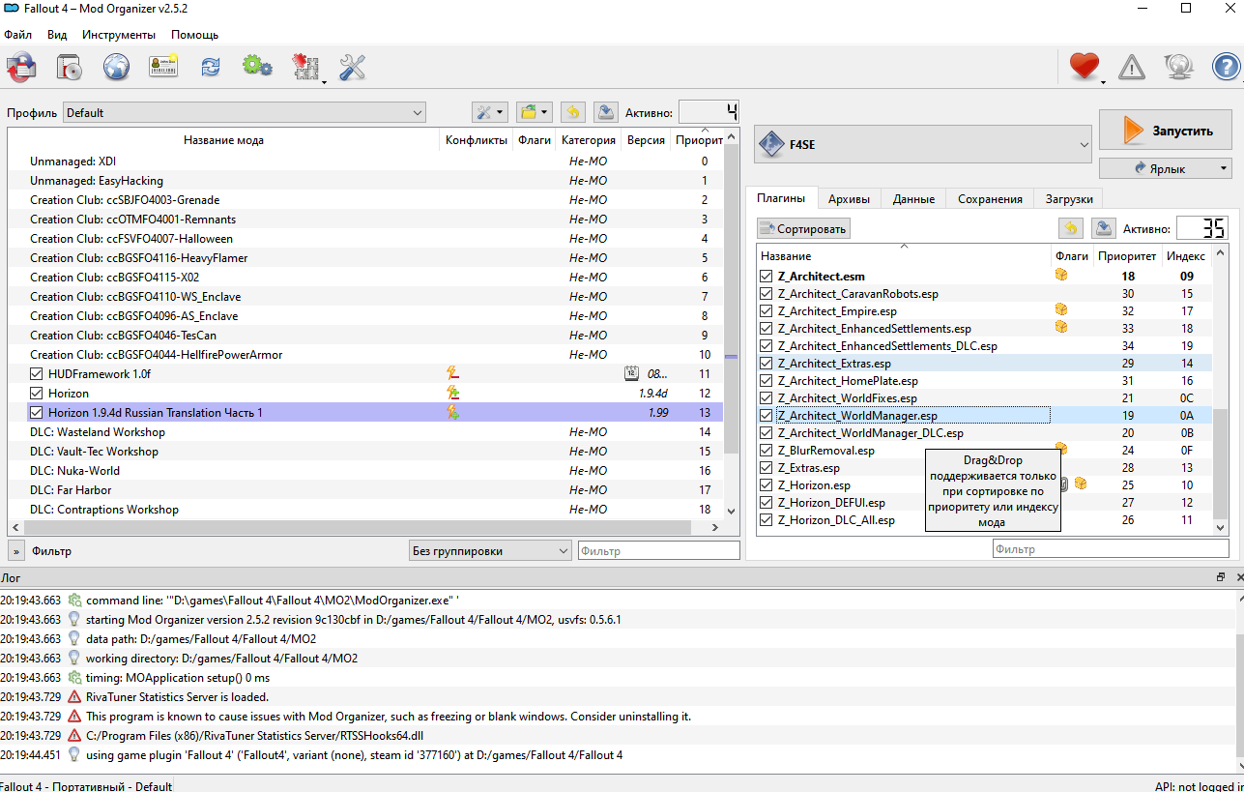Disable Horizon 1.9.4d Russian Translation mod
Image resolution: width=1244 pixels, height=792 pixels.
click(x=37, y=412)
